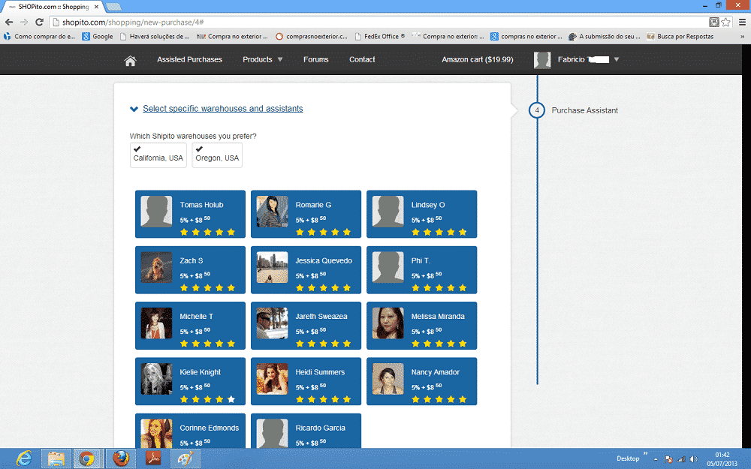
Task: Open Windows file explorer on taskbar
Action: tap(56, 458)
